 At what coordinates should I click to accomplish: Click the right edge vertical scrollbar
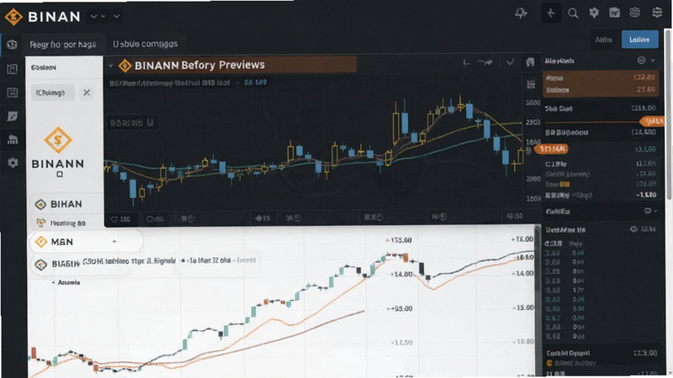click(x=668, y=114)
